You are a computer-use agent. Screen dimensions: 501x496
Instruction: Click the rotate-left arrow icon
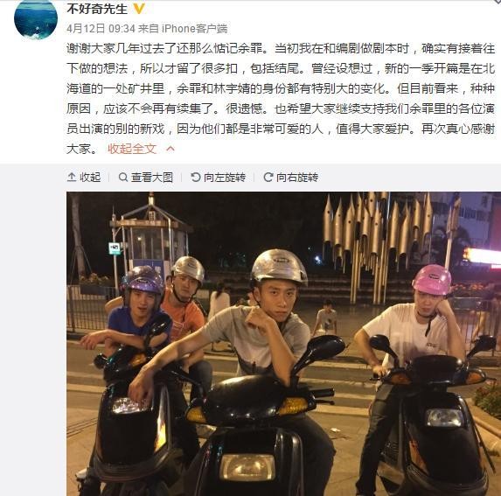[196, 177]
